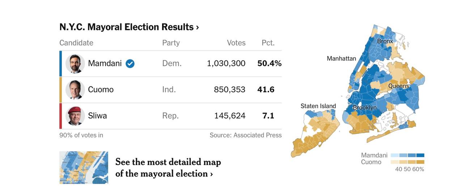Click the Party column header
Viewport: 463px width, 190px height.
pyautogui.click(x=171, y=43)
